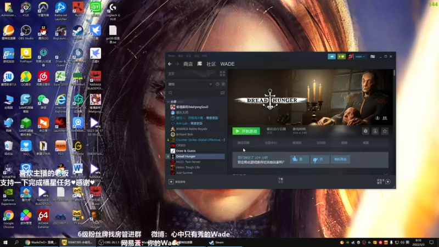The width and height of the screenshot is (439, 247).
Task: Expand collapsed section chevron below review box
Action: point(386,174)
